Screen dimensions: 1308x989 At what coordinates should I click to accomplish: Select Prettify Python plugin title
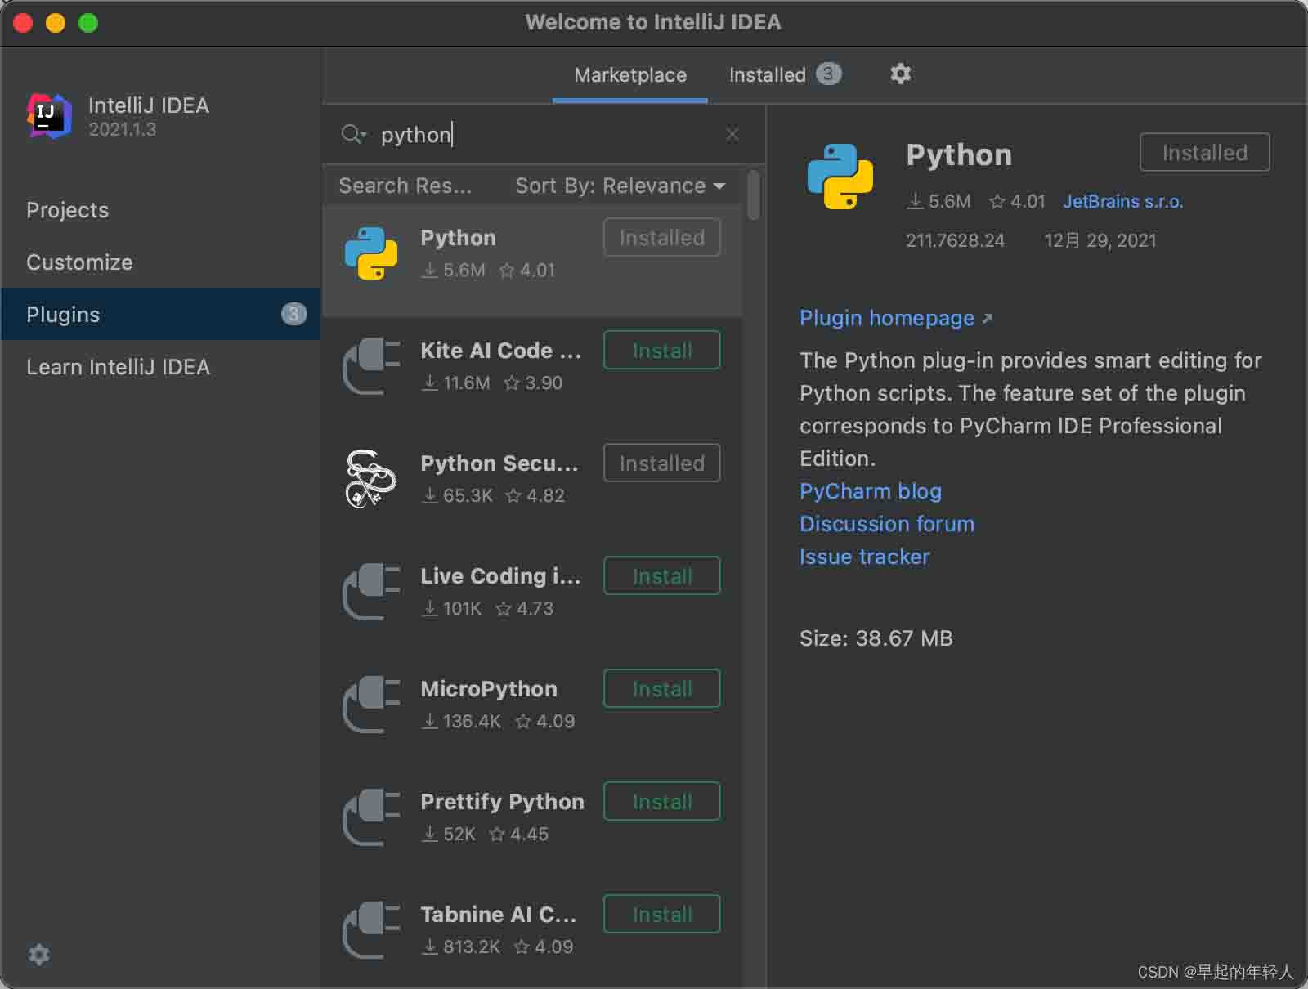[x=502, y=802]
